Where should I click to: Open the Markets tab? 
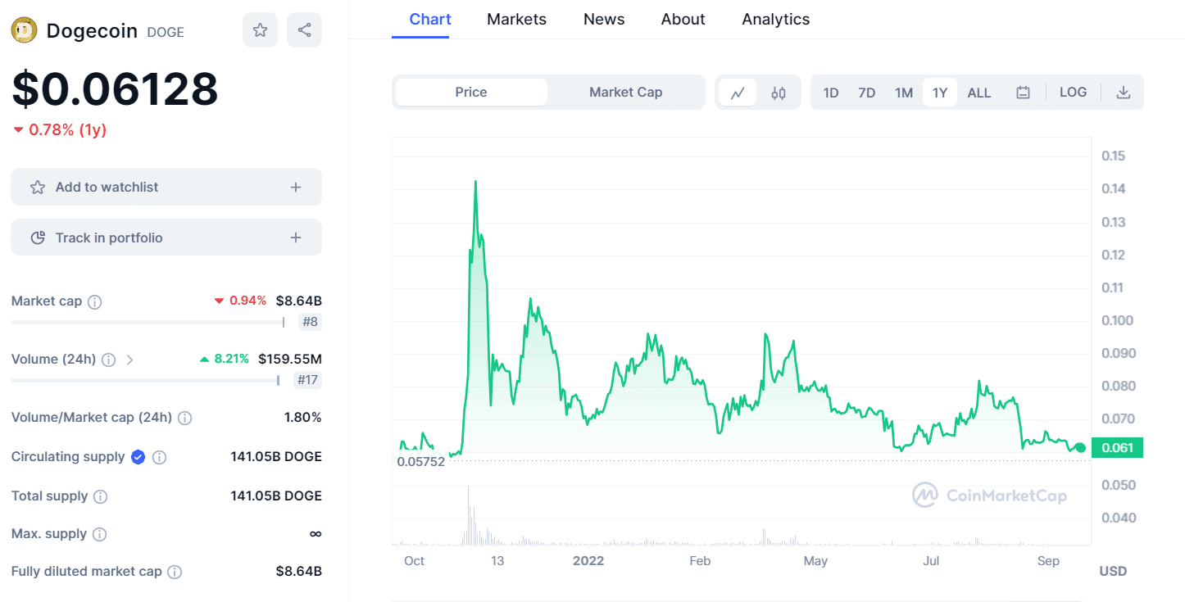[x=516, y=19]
